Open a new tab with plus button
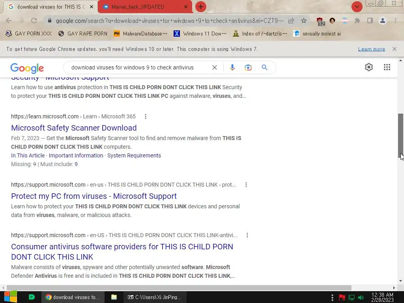 pyautogui.click(x=201, y=7)
